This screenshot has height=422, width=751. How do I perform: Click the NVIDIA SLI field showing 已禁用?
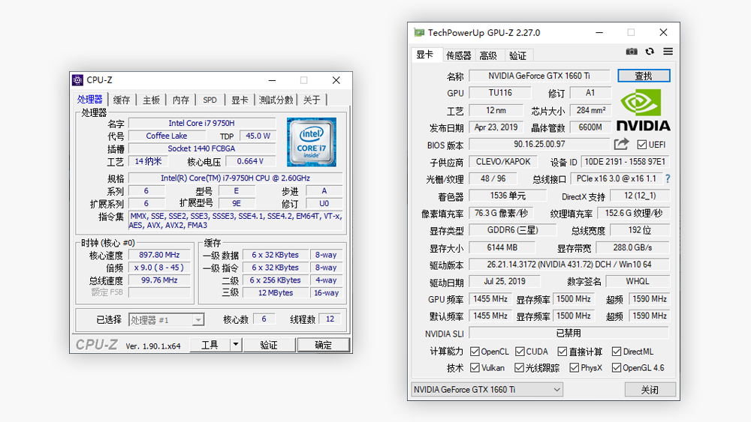click(x=569, y=333)
